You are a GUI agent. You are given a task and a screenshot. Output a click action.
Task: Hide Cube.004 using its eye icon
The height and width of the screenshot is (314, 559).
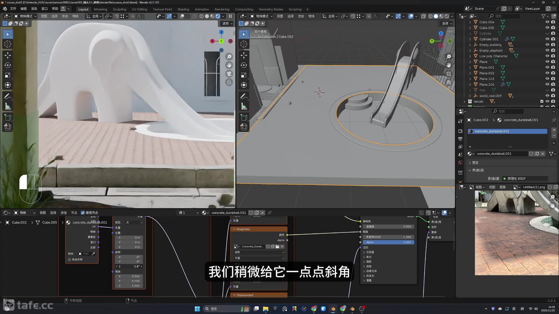point(547,22)
